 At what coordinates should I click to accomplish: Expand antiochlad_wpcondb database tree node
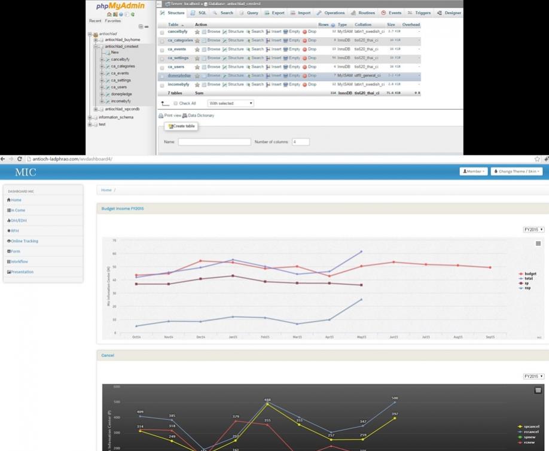pos(96,109)
